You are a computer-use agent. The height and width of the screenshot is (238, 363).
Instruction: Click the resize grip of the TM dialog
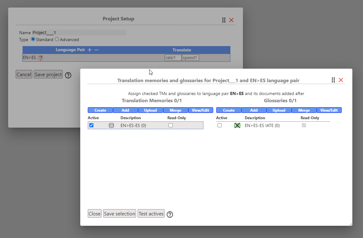(350, 224)
